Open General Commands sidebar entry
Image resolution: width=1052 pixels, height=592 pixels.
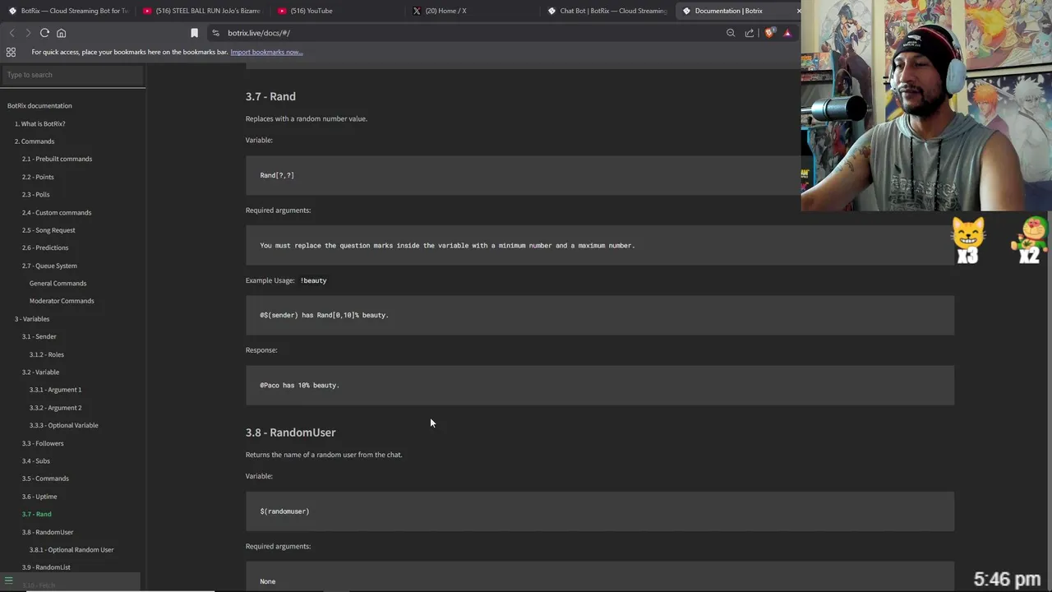[x=58, y=283]
